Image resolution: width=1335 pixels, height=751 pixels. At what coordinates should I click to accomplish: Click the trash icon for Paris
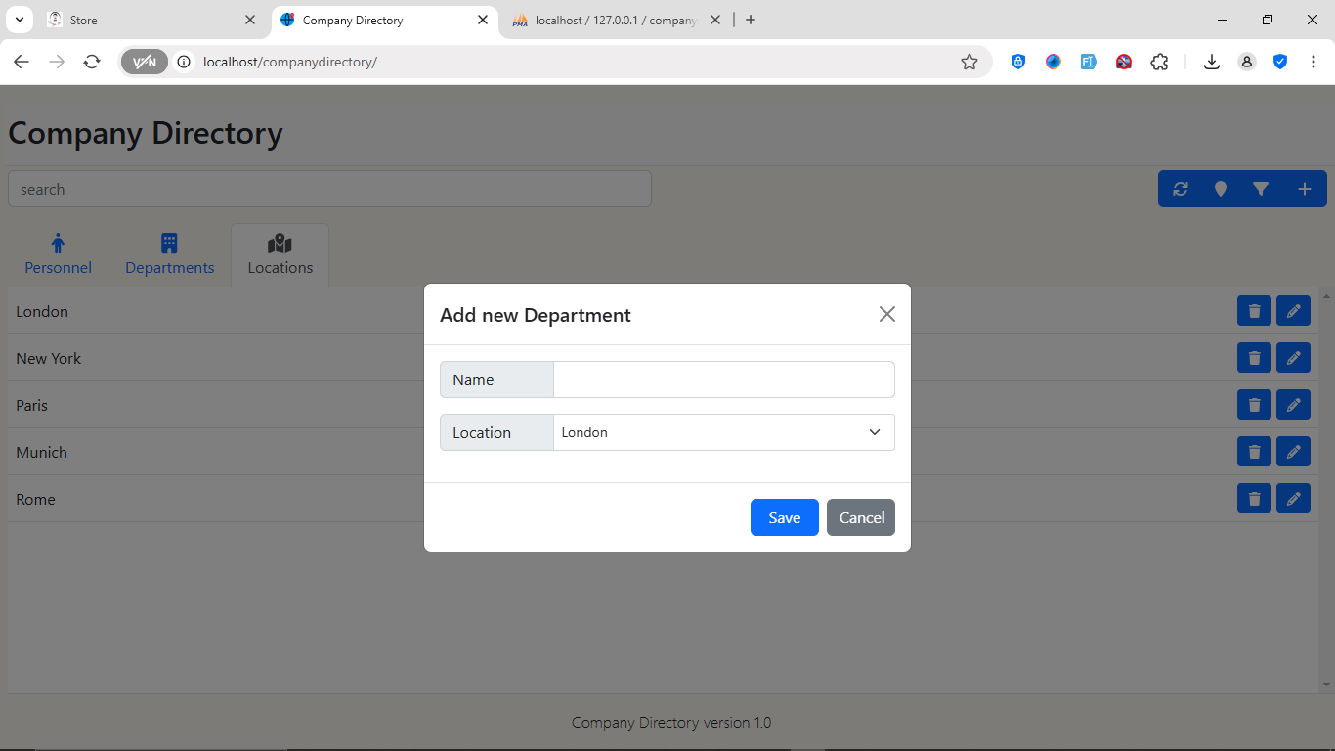(x=1254, y=405)
